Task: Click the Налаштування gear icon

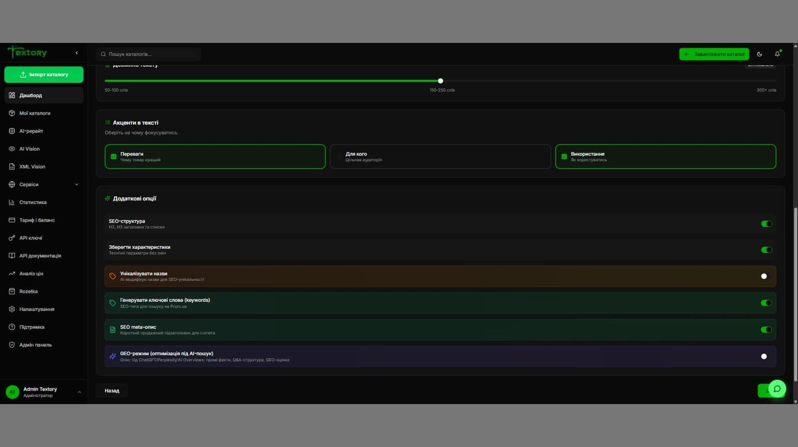Action: click(12, 309)
